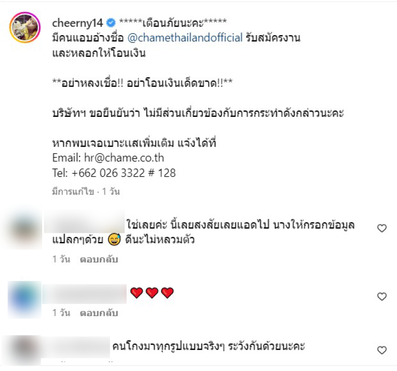Viewport: 397px width, 371px height.
Task: Click ตอบกลับ under the ใช่เลยค่ะ comment
Action: tap(99, 259)
